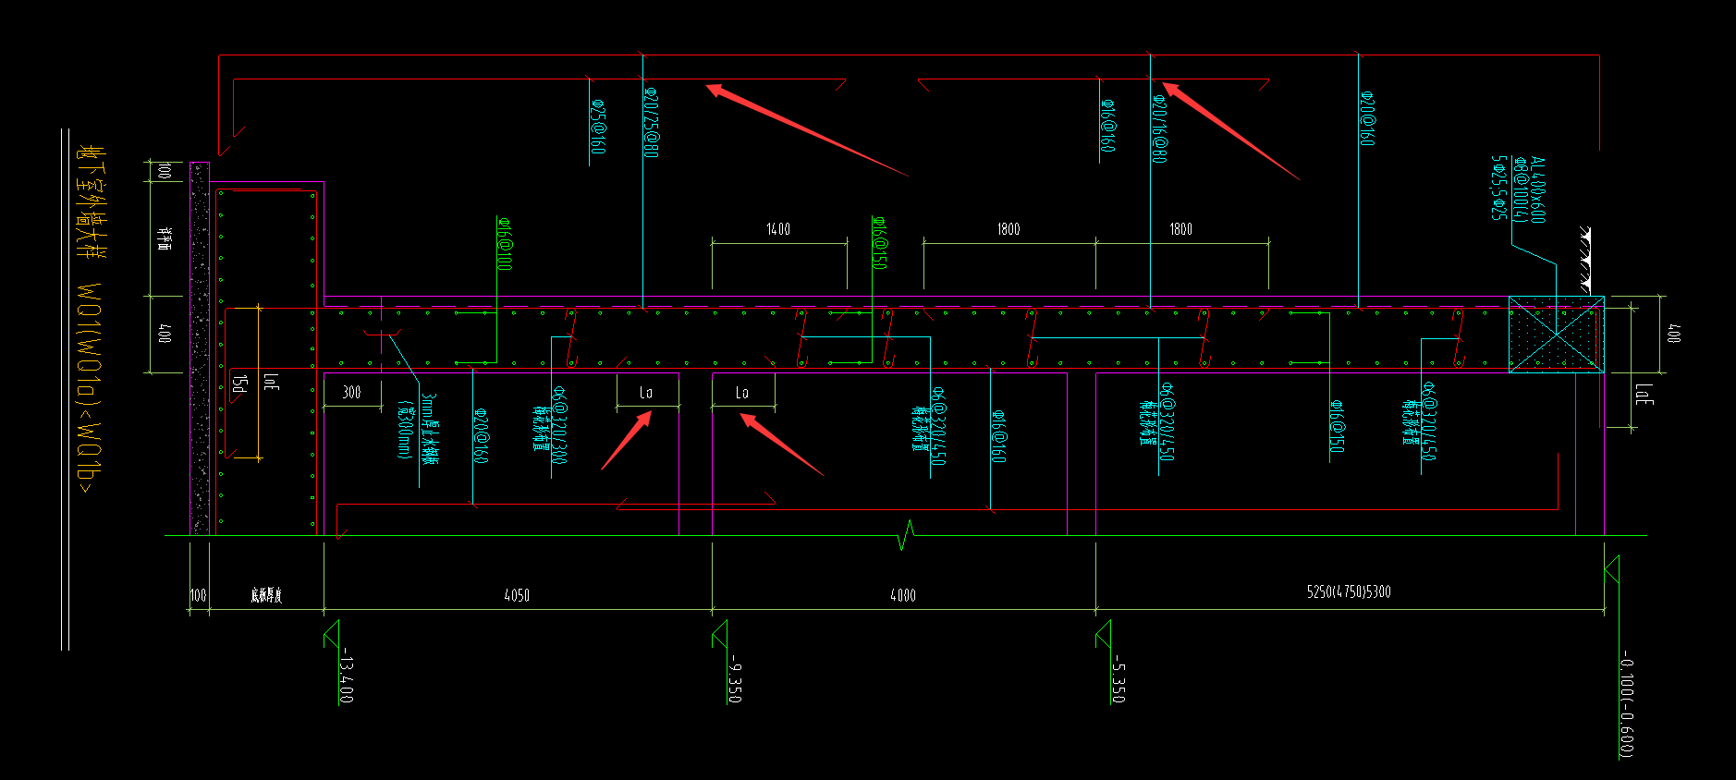Click the 底板厚度 dimension label
Screen dimensions: 1736x780
[266, 595]
